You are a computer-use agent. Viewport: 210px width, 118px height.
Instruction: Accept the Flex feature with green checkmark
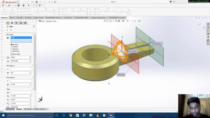coord(7,30)
